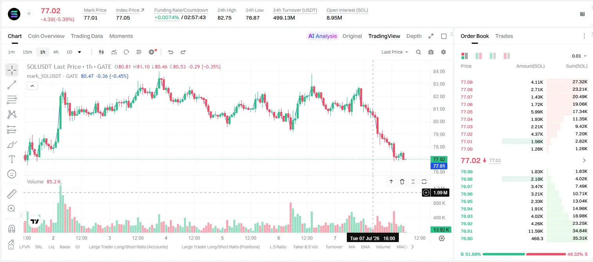Select the ruler measure tool
This screenshot has height=262, width=593.
pyautogui.click(x=12, y=194)
